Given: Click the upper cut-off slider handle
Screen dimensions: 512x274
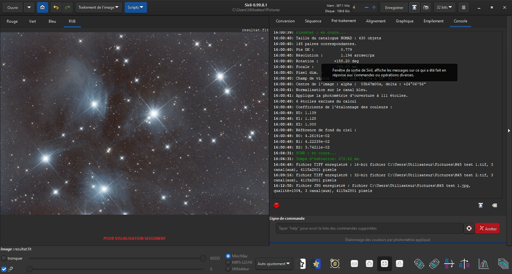Looking at the screenshot, I should point(203,258).
